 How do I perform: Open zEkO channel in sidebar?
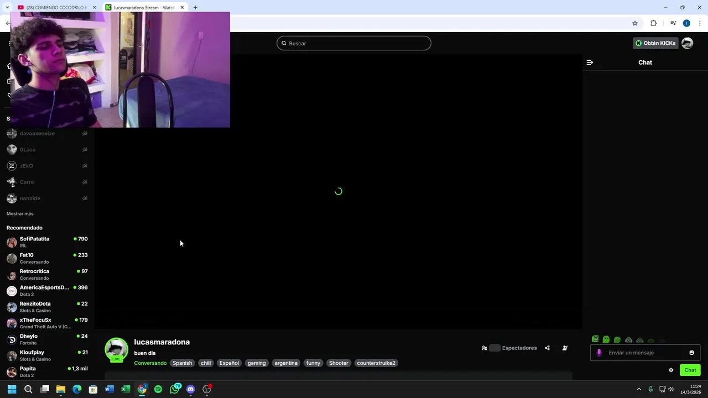point(47,166)
